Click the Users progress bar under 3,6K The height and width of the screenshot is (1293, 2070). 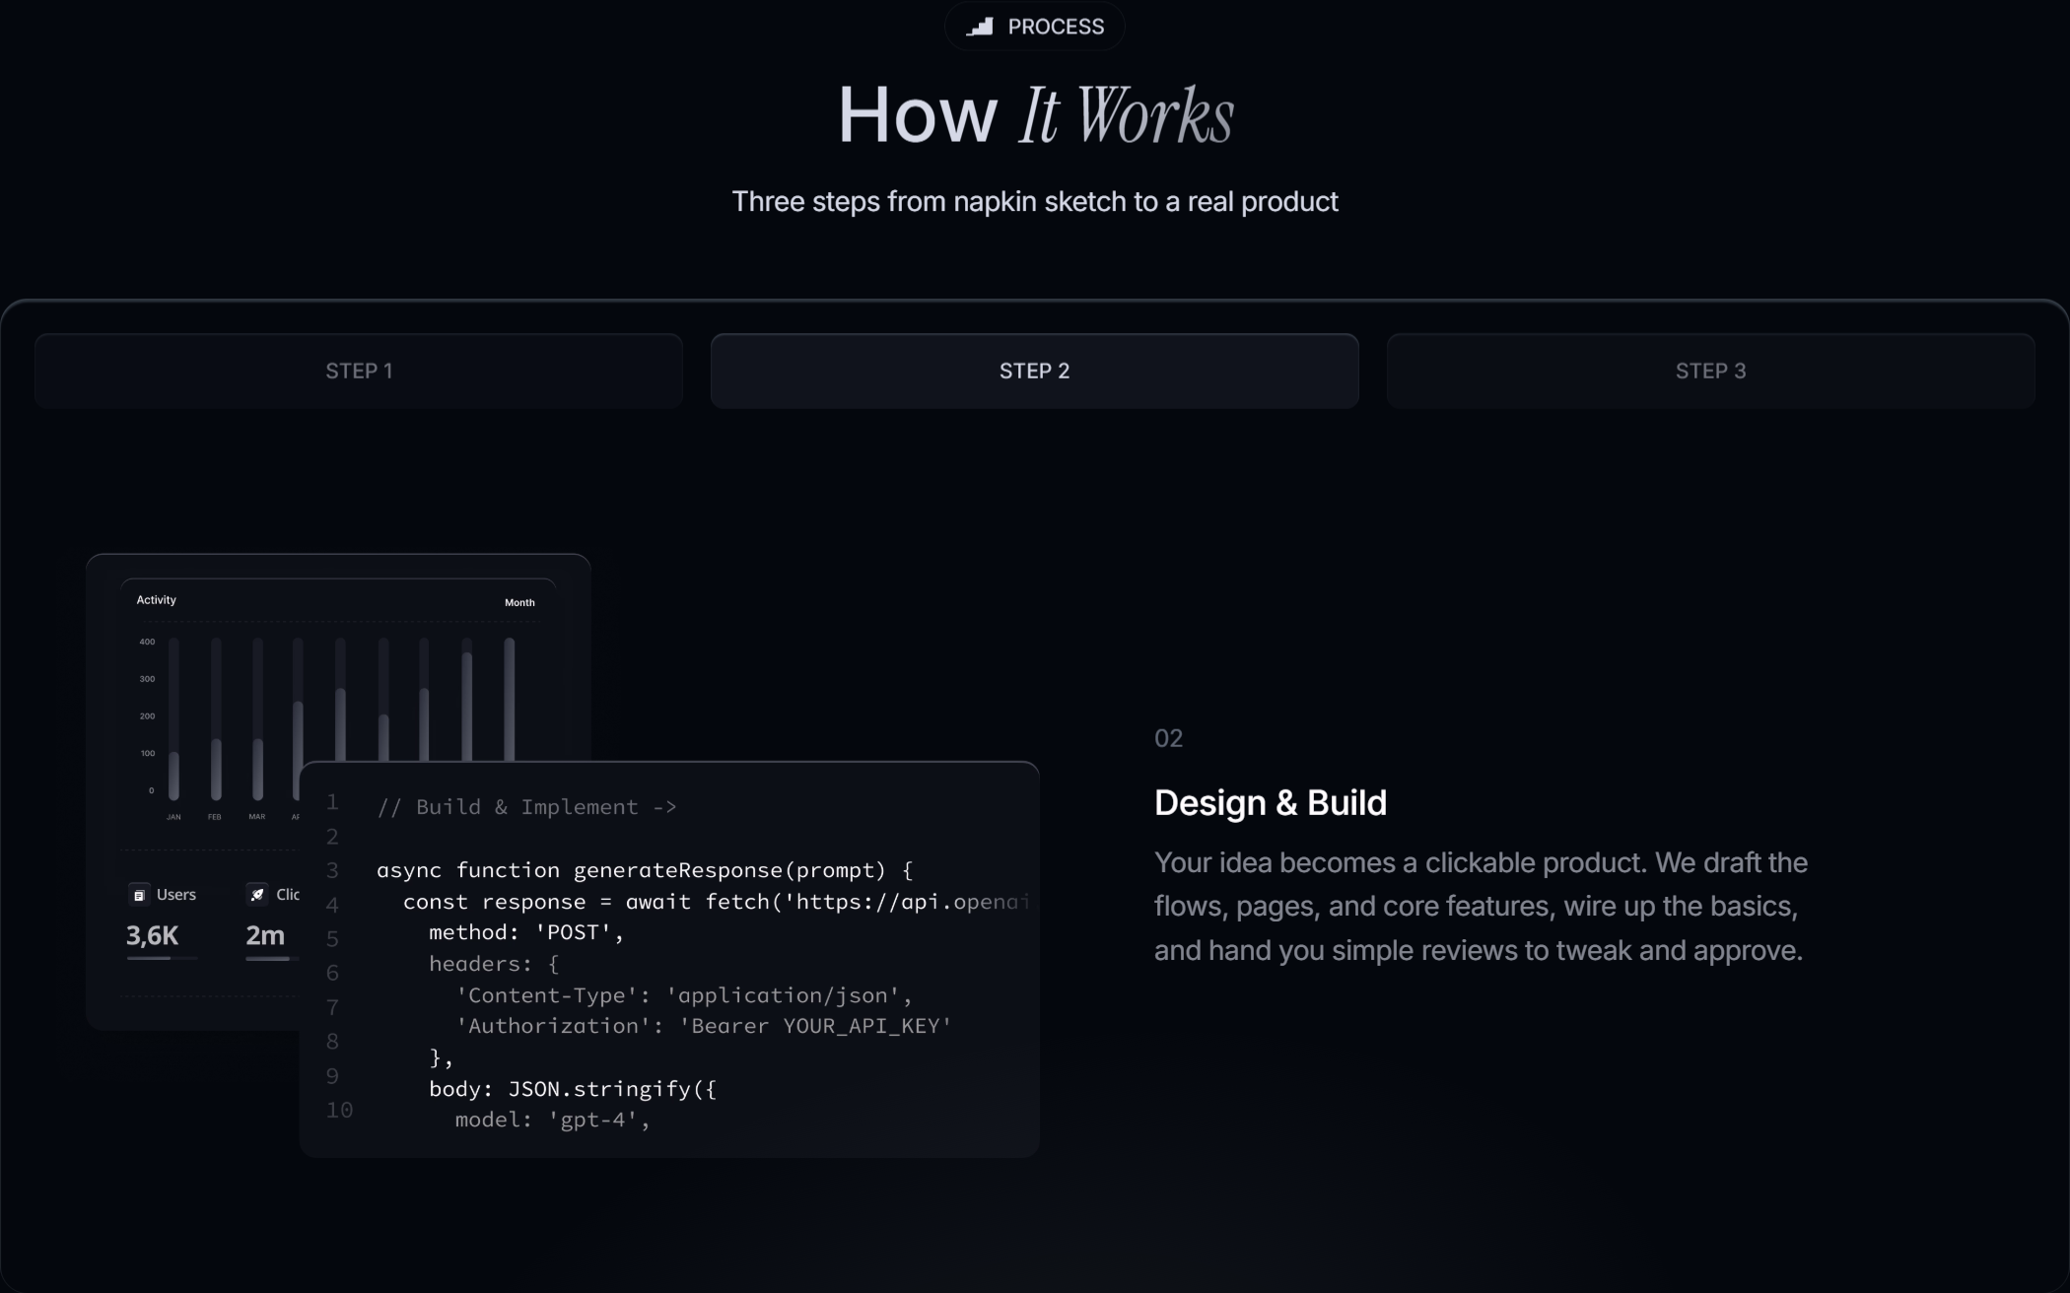pyautogui.click(x=162, y=958)
